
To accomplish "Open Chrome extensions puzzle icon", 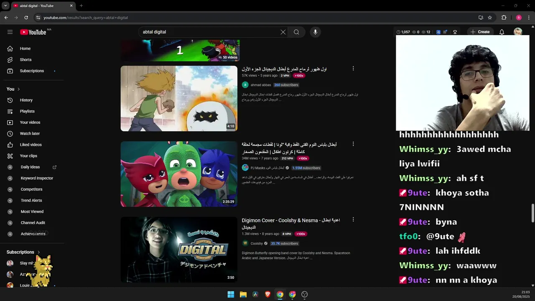I will click(x=504, y=18).
